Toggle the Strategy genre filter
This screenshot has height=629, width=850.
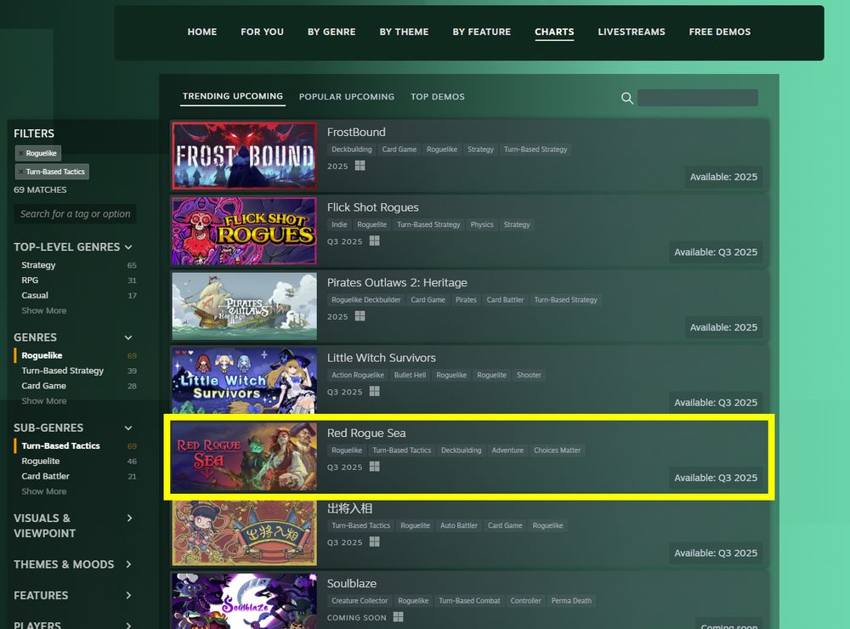(38, 265)
